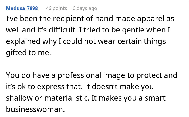Click the 46 points score
The height and width of the screenshot is (117, 189).
click(56, 8)
